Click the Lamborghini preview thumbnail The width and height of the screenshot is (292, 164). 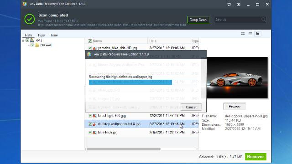coord(237,78)
